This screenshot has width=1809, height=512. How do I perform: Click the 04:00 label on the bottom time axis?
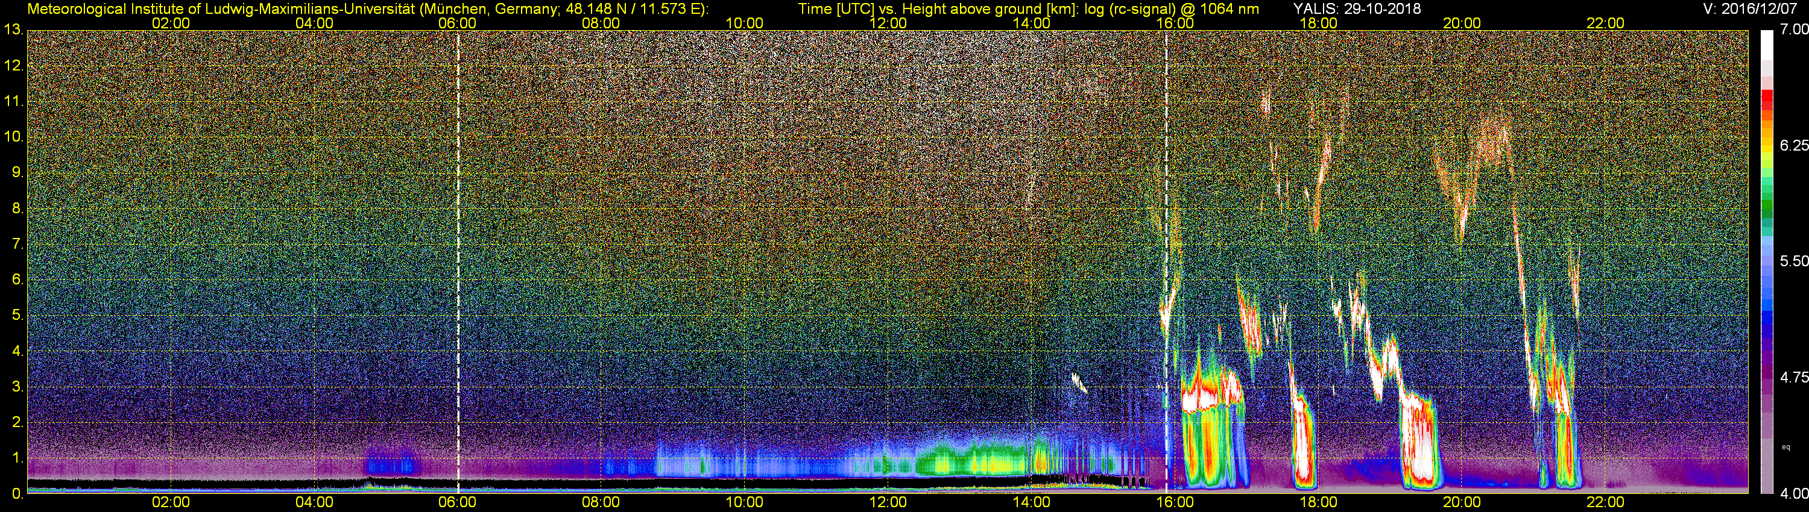pos(314,503)
